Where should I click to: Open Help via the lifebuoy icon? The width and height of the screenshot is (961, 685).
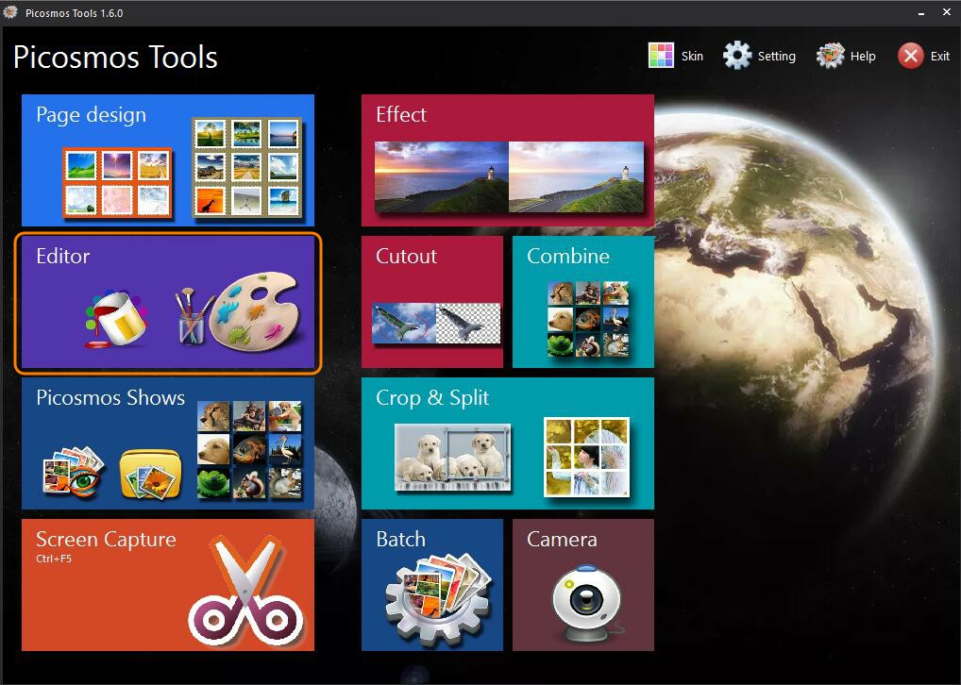point(831,56)
